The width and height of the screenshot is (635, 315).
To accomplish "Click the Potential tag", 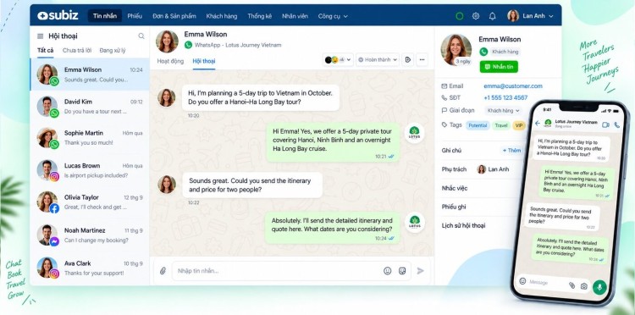I will [478, 125].
